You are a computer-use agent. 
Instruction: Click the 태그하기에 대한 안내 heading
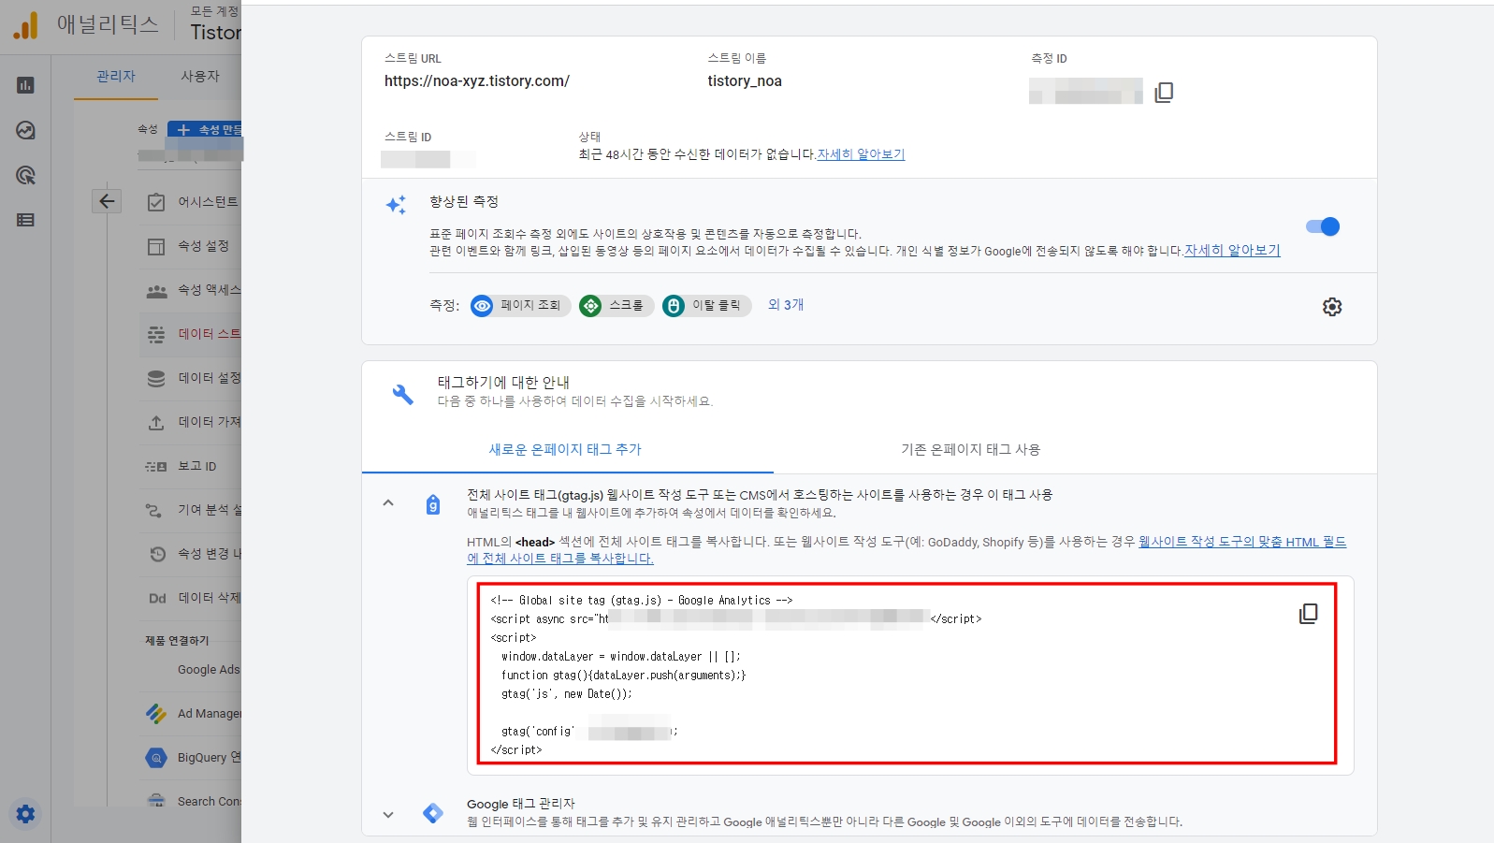[503, 383]
